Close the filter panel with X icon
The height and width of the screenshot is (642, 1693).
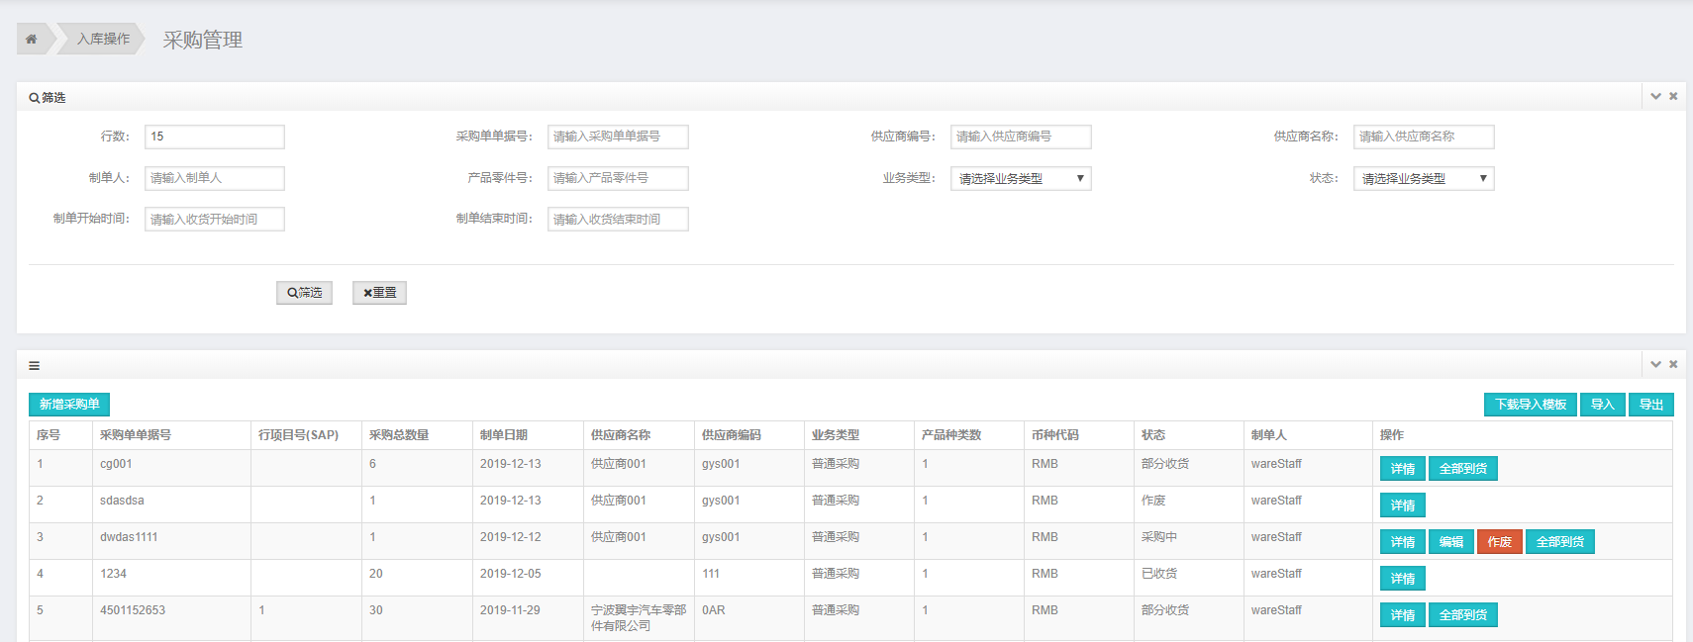pyautogui.click(x=1673, y=96)
